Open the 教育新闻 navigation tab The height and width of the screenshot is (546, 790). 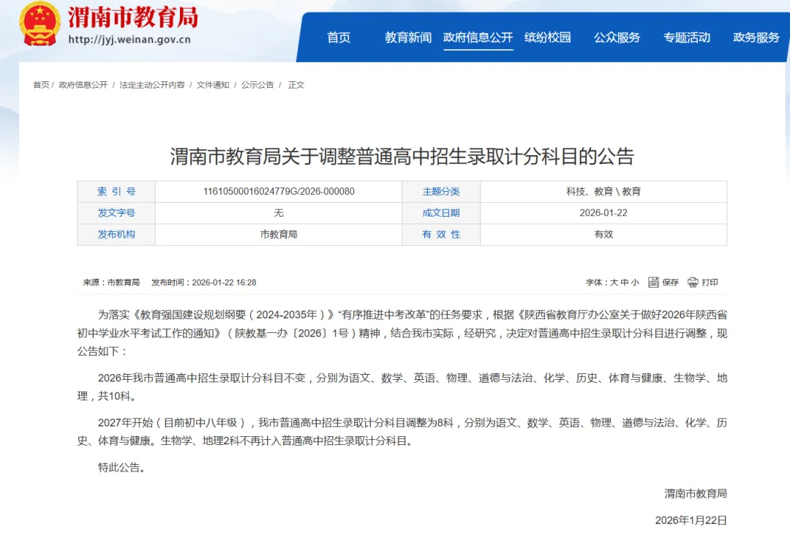point(407,38)
